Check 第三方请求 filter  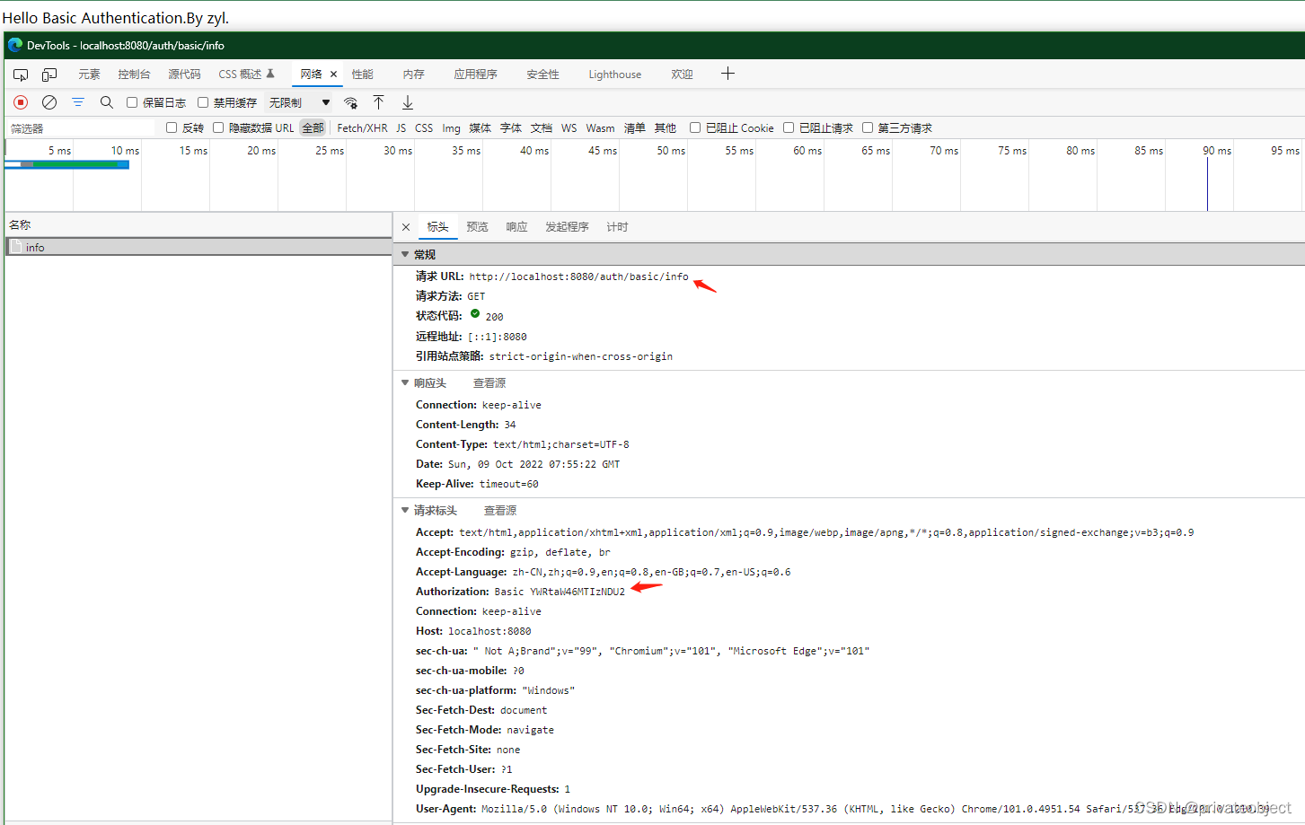pyautogui.click(x=868, y=127)
